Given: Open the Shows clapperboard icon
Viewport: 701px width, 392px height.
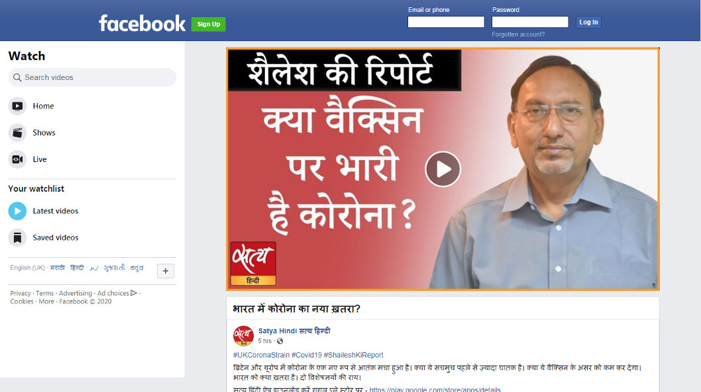Looking at the screenshot, I should click(x=17, y=133).
